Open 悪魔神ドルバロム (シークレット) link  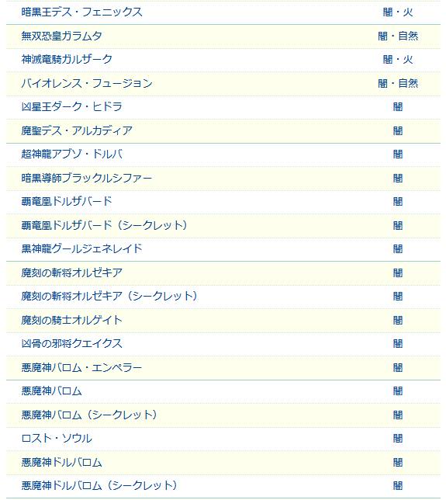point(99,486)
